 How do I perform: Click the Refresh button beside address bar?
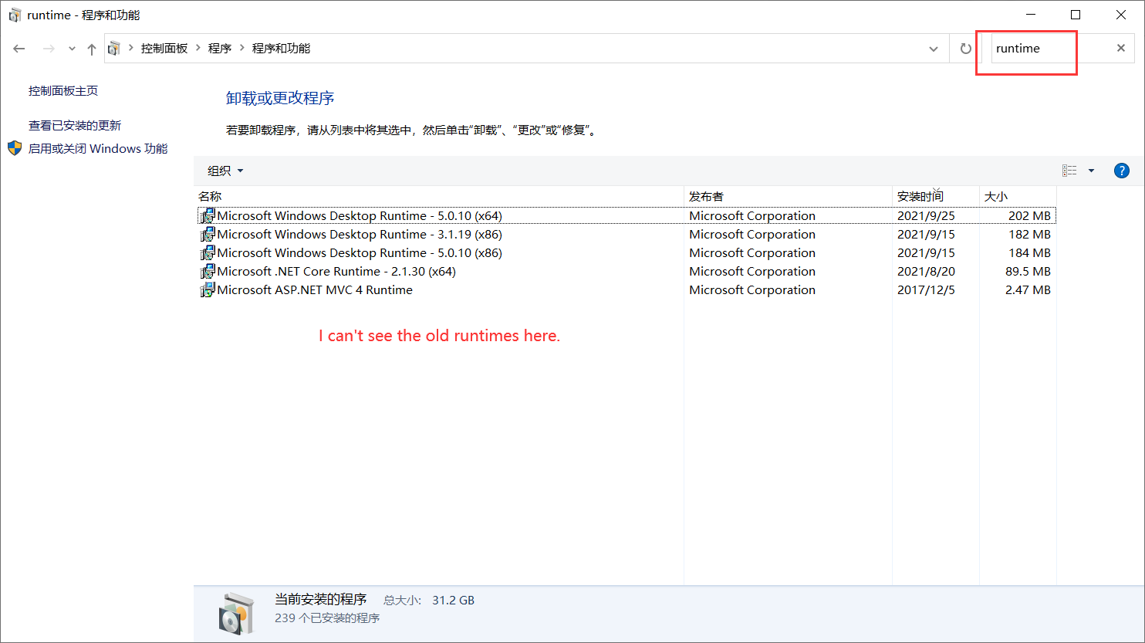(x=965, y=49)
